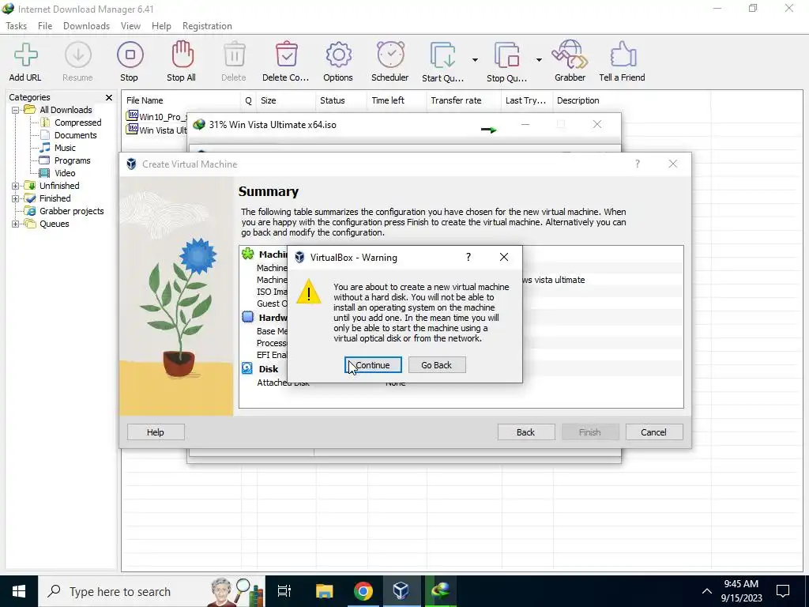
Task: Open the Grabber tool icon
Action: [x=570, y=55]
